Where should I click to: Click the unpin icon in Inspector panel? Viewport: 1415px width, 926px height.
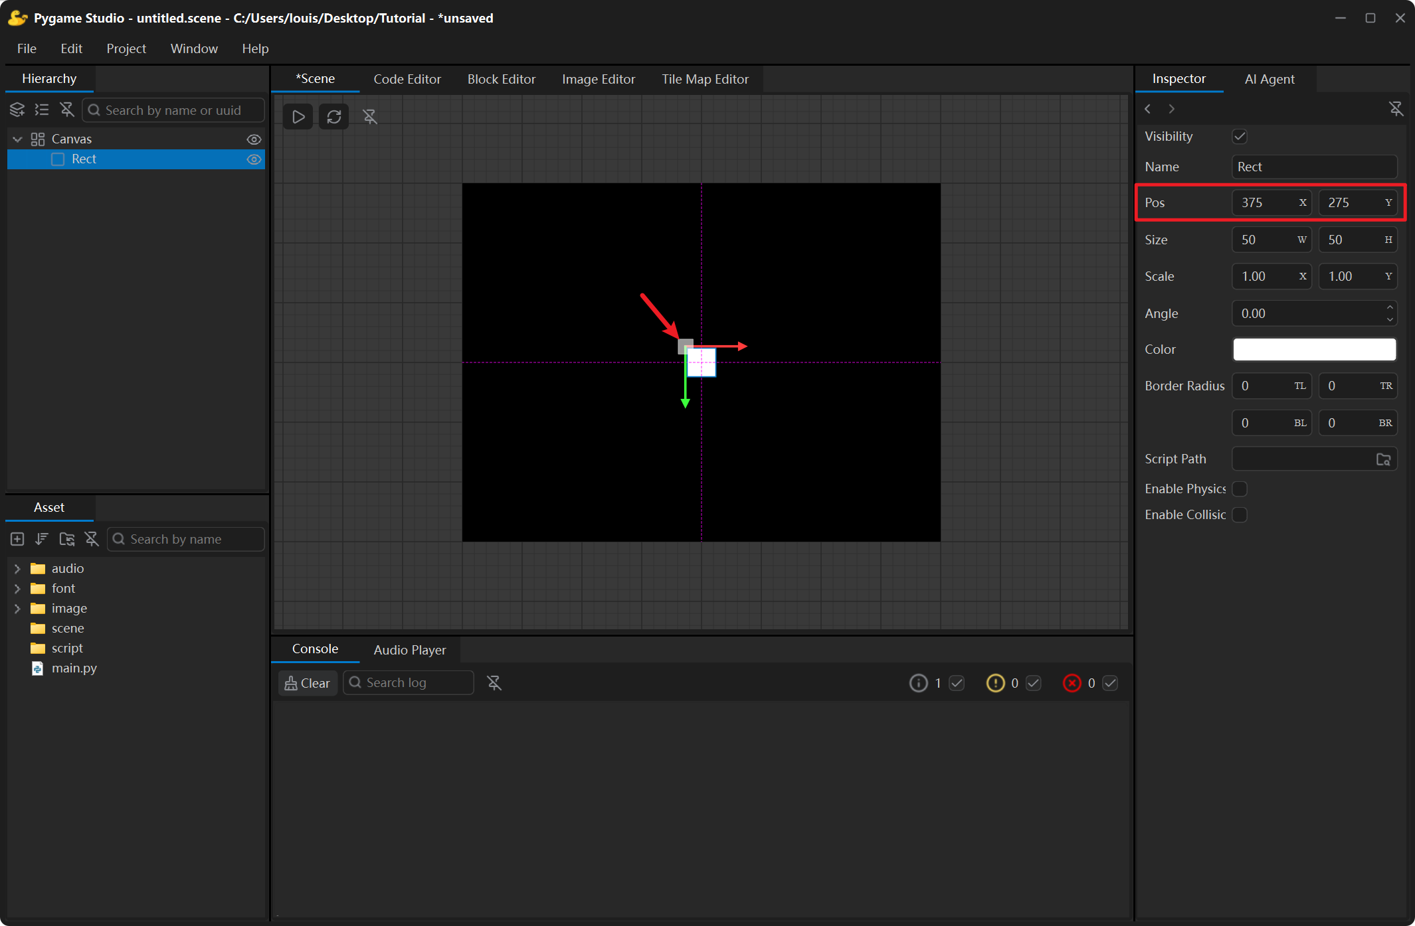click(x=1396, y=109)
